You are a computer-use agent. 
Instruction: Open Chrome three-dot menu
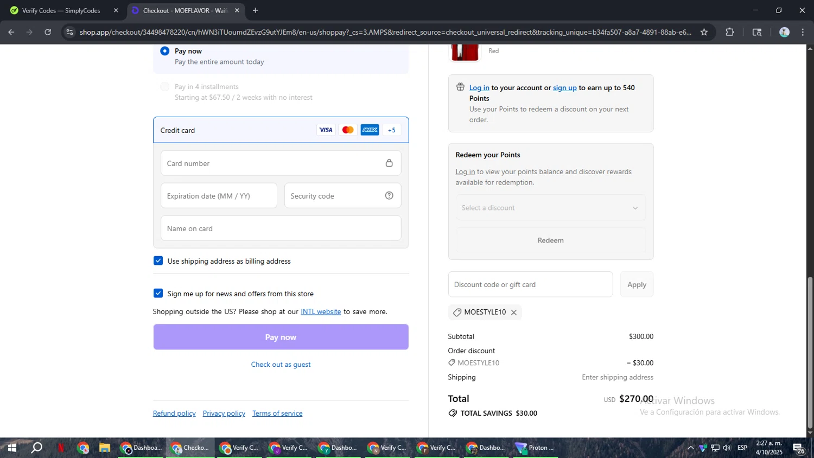pyautogui.click(x=803, y=32)
